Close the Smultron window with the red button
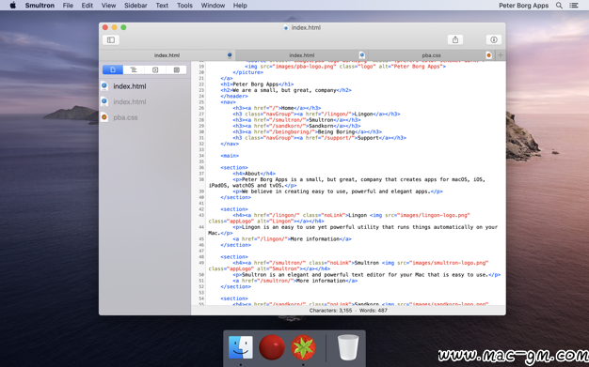Screen dimensions: 589x367 click(x=105, y=27)
